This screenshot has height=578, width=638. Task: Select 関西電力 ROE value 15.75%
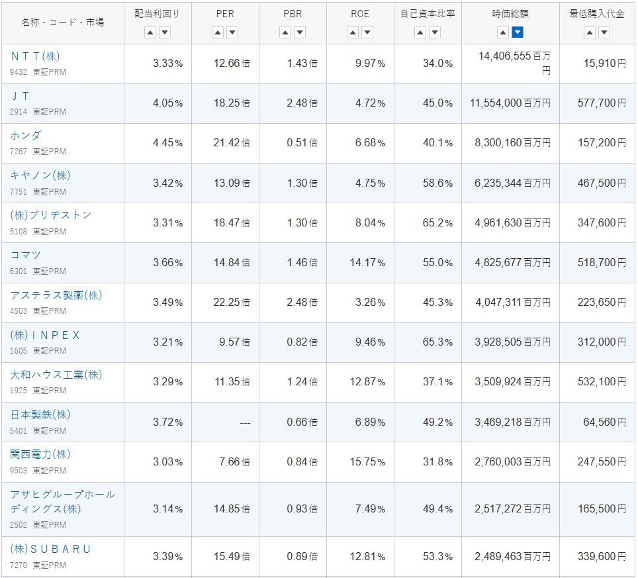[367, 462]
